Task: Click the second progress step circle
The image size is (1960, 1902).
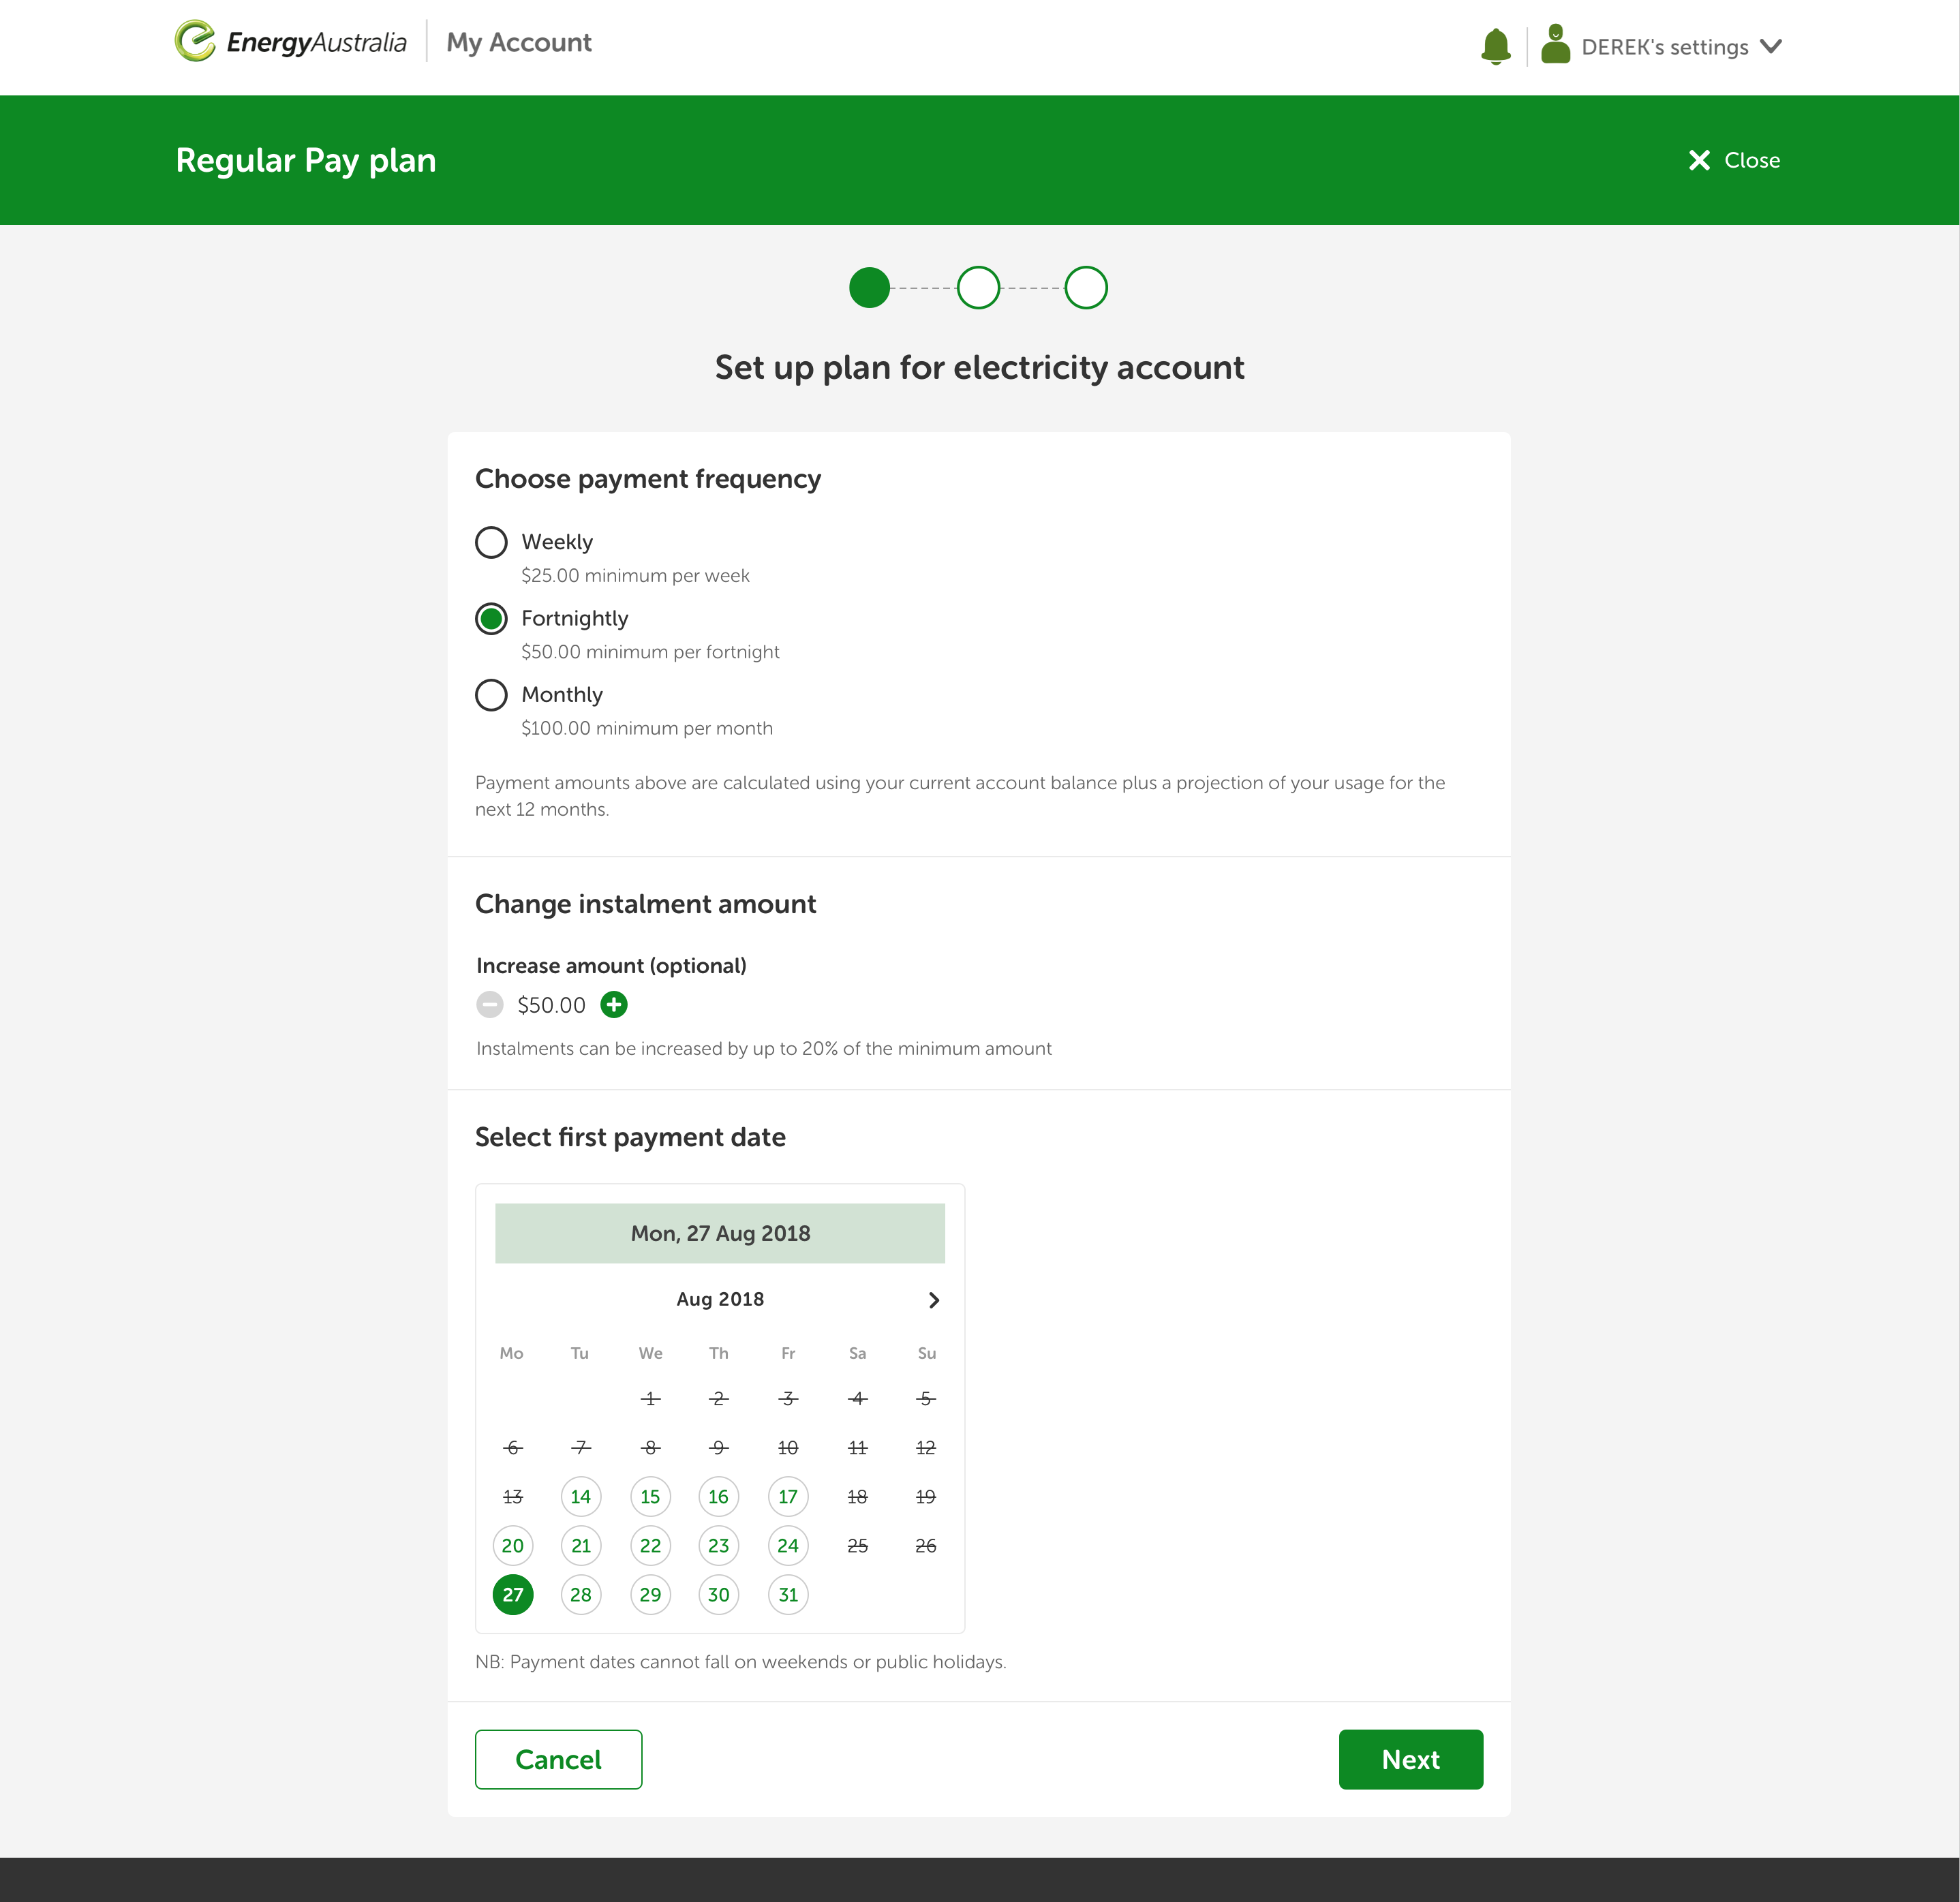Action: pyautogui.click(x=977, y=288)
